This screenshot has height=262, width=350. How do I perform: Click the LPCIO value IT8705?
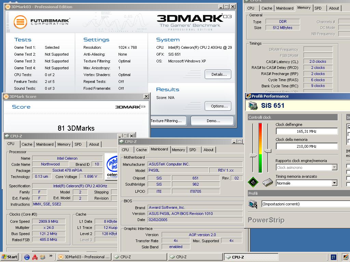click(196, 191)
